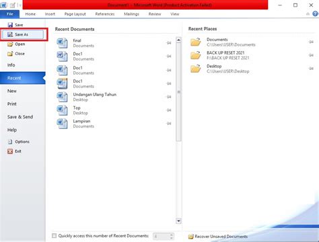Click the Options icon

pyautogui.click(x=10, y=142)
